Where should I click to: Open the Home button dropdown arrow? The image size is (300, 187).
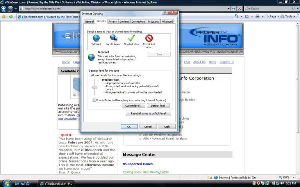click(241, 17)
